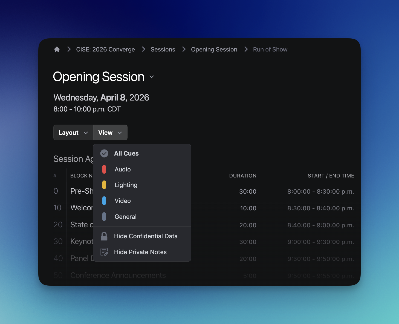Open the Opening Session breadcrumb link

[x=214, y=49]
